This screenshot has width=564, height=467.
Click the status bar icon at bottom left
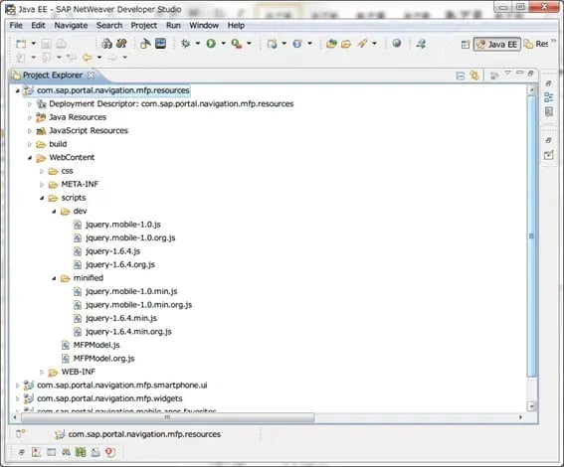[x=21, y=433]
